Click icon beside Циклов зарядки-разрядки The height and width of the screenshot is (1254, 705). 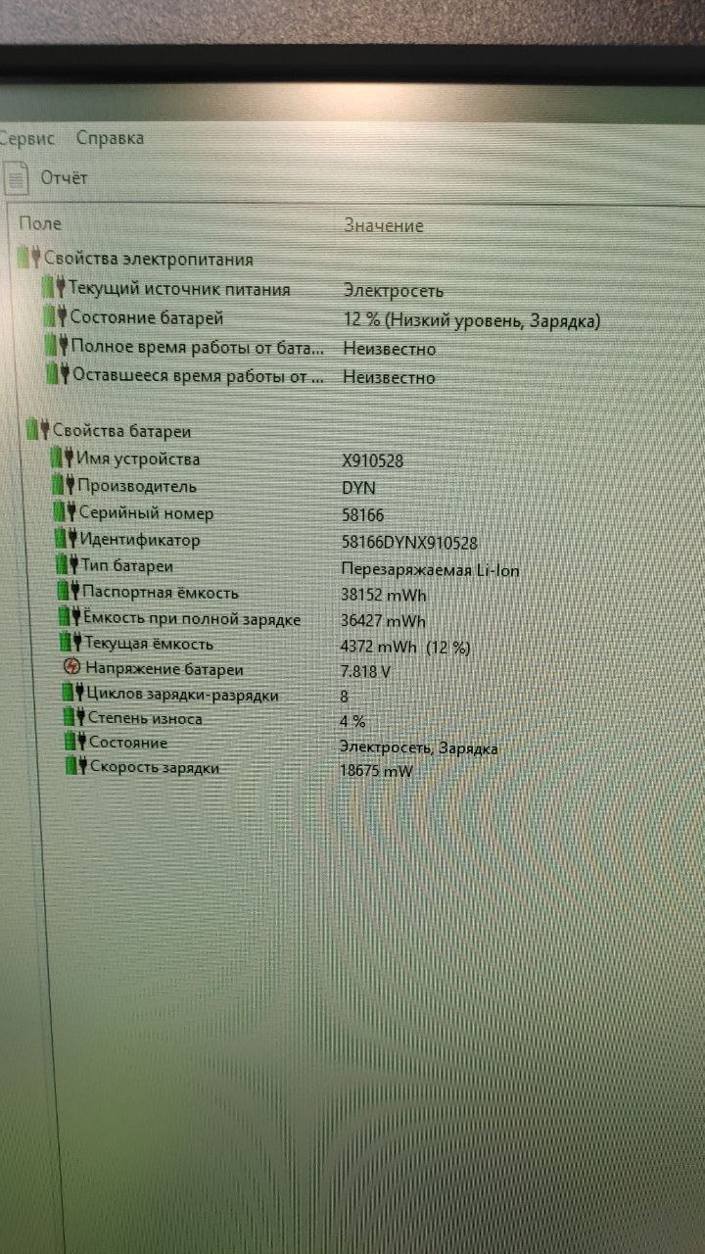pos(73,694)
